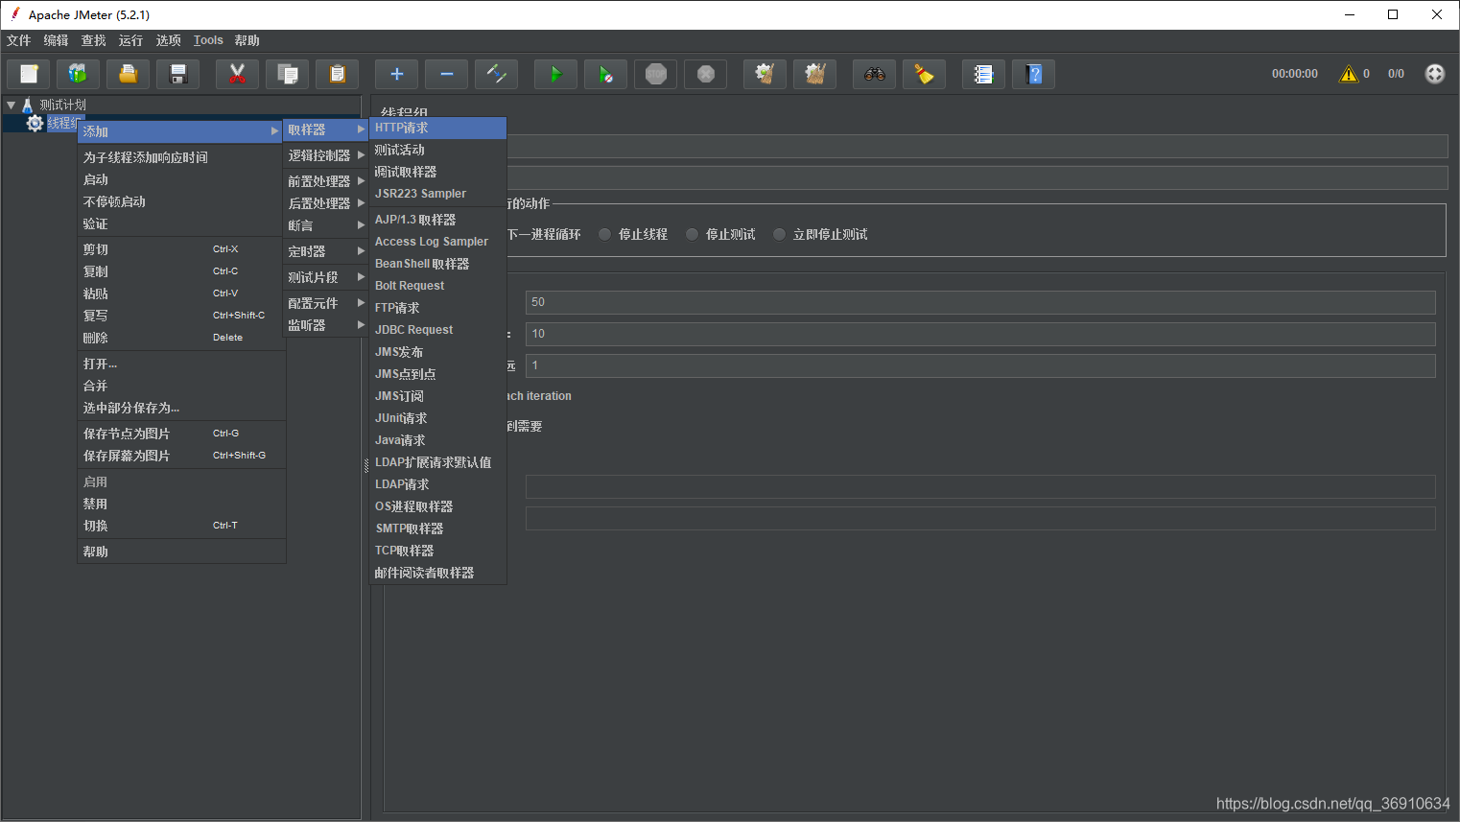This screenshot has width=1460, height=822.
Task: Choose HTTP请求 from sampler submenu
Action: coord(438,128)
